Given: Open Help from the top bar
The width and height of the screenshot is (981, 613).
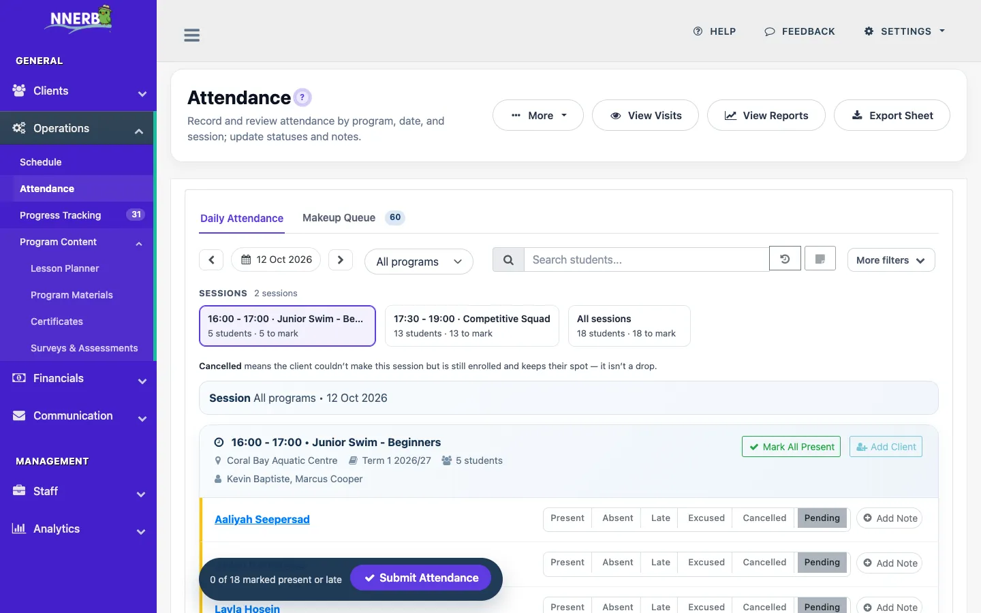Looking at the screenshot, I should click(715, 31).
